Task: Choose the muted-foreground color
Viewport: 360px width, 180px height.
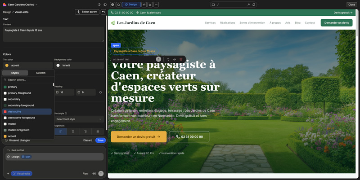Action: point(27,130)
